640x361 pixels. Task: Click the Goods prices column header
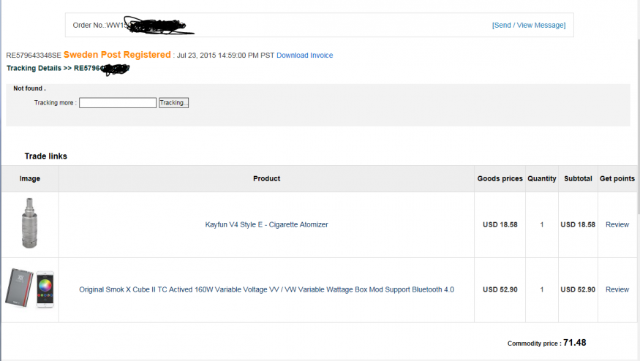click(x=500, y=178)
